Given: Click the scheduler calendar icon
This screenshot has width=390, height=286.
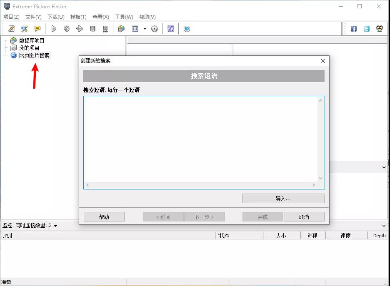Looking at the screenshot, I should click(135, 29).
